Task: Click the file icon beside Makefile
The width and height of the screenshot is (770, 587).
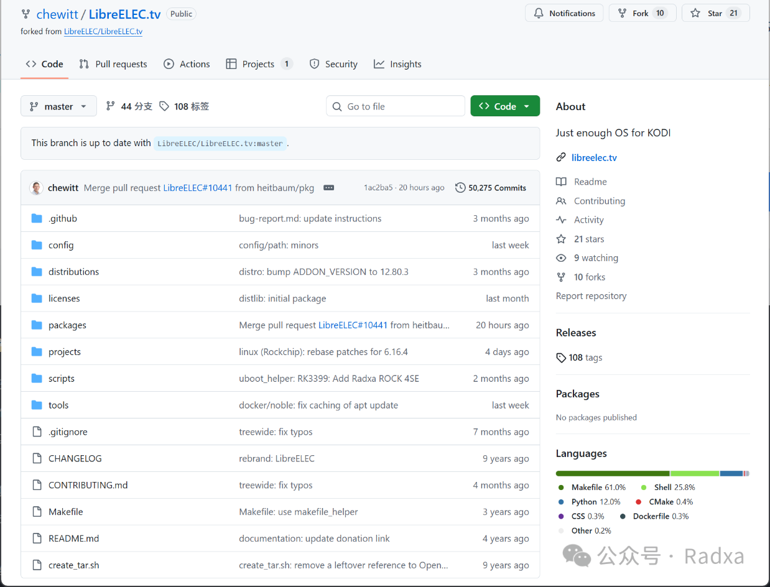Action: (37, 512)
